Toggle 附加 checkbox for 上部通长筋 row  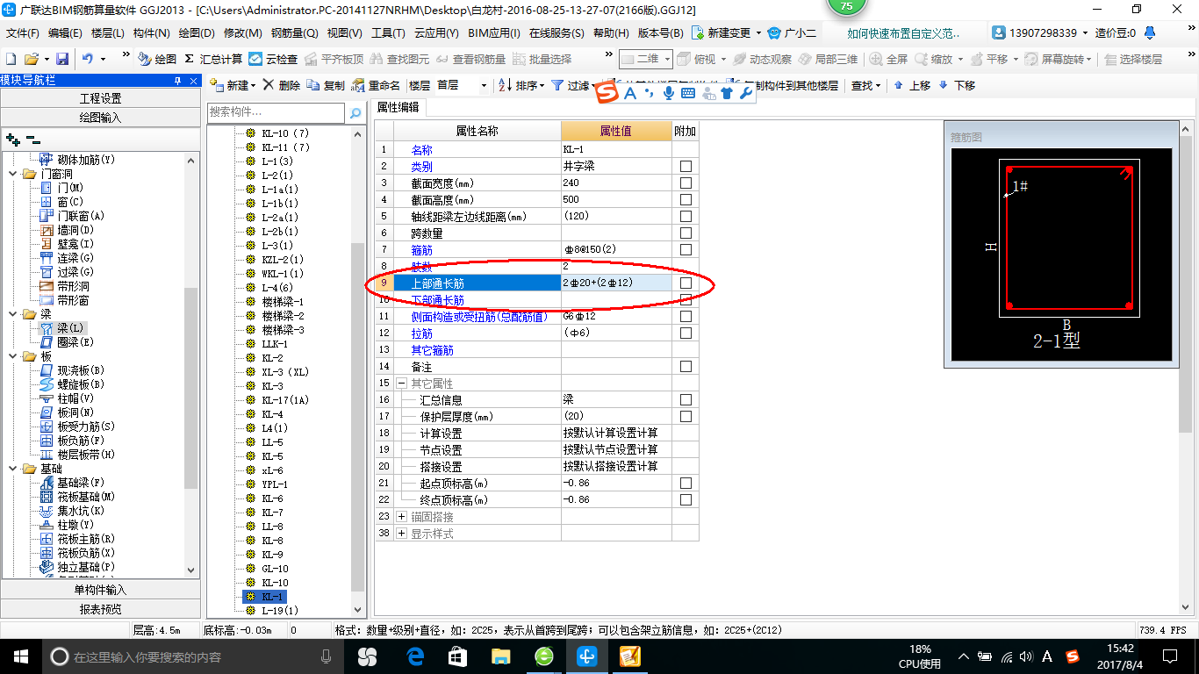(686, 283)
